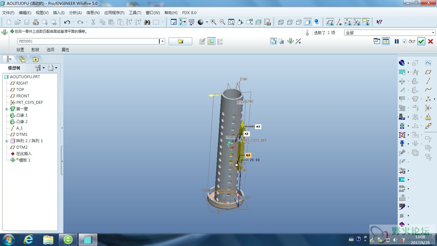Open Internet Explorer from taskbar
This screenshot has height=246, width=437.
(x=28, y=239)
